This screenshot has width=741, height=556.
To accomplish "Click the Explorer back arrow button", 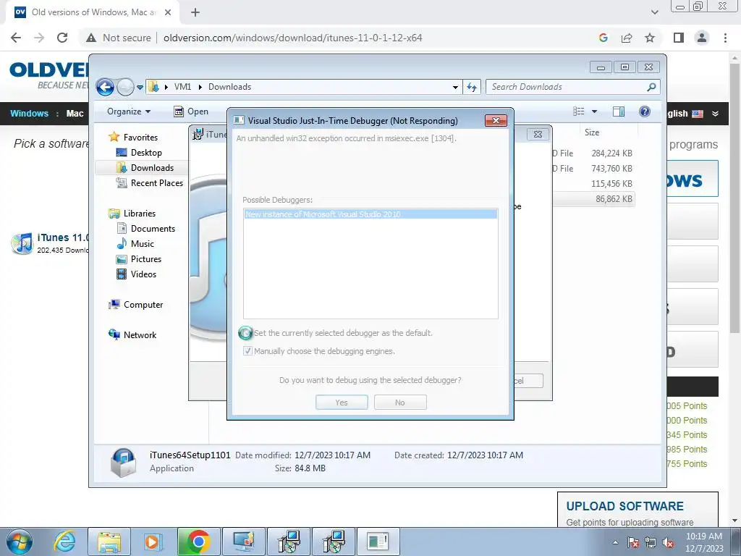I will coord(105,87).
